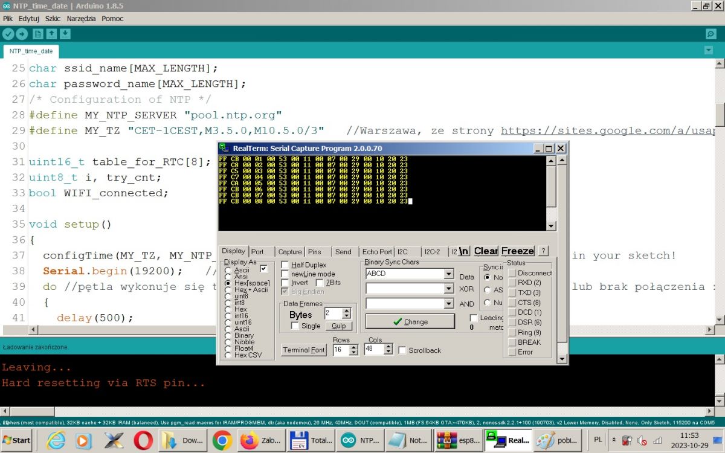This screenshot has height=453, width=725.
Task: Select uint8 display mode
Action: (228, 297)
